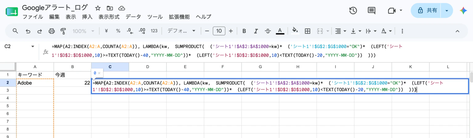Open the 挿入 menu
Screen dimensions: 473x138
87,17
